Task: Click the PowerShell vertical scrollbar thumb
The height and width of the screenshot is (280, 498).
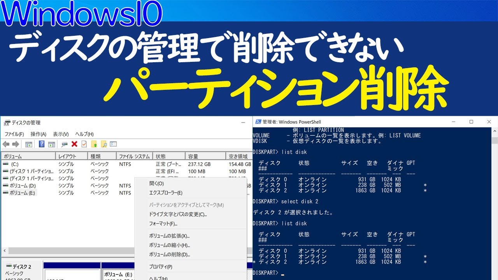Action: [494, 140]
